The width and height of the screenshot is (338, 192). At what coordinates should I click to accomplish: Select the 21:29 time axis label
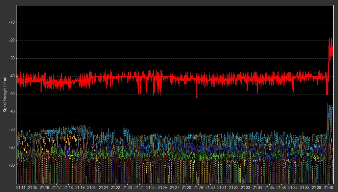(198, 187)
